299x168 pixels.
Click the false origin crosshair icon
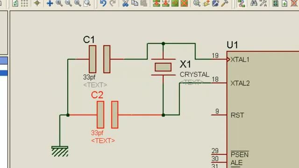[x=37, y=3]
